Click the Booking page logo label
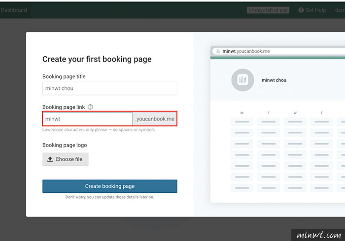Screen dimensions: 345x241 (65, 145)
